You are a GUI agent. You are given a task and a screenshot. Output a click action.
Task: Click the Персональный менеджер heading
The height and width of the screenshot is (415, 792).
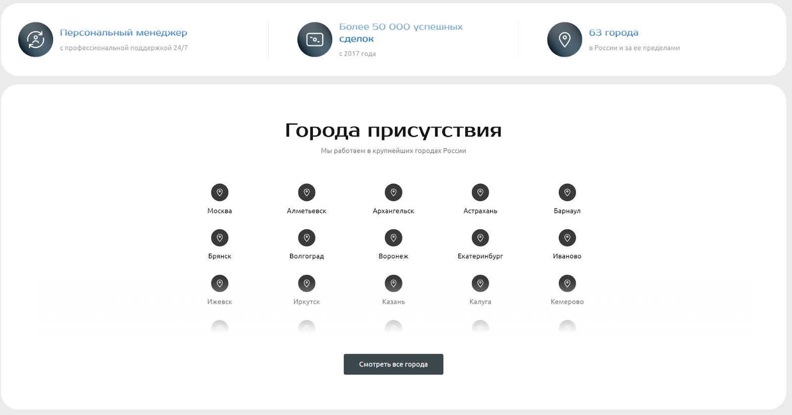point(124,33)
